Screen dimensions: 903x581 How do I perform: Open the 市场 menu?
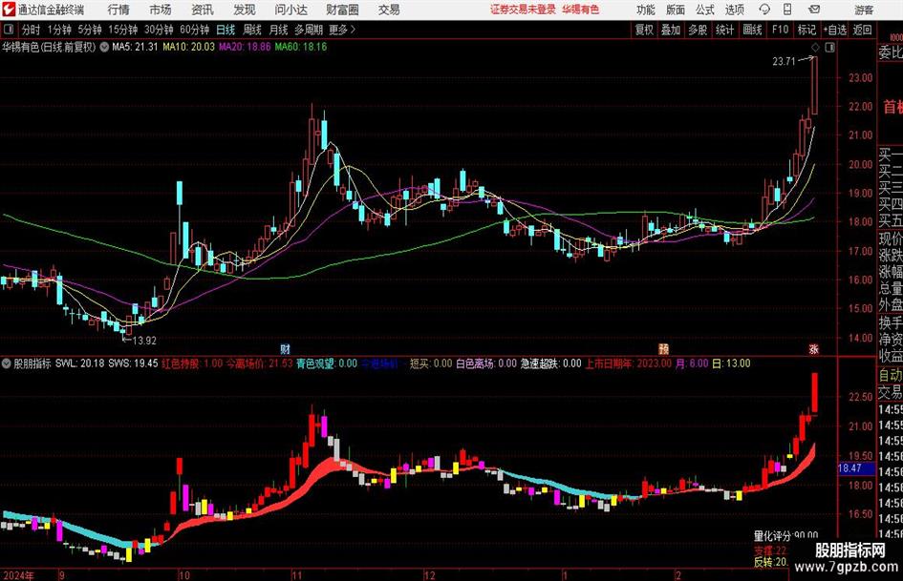[x=161, y=10]
